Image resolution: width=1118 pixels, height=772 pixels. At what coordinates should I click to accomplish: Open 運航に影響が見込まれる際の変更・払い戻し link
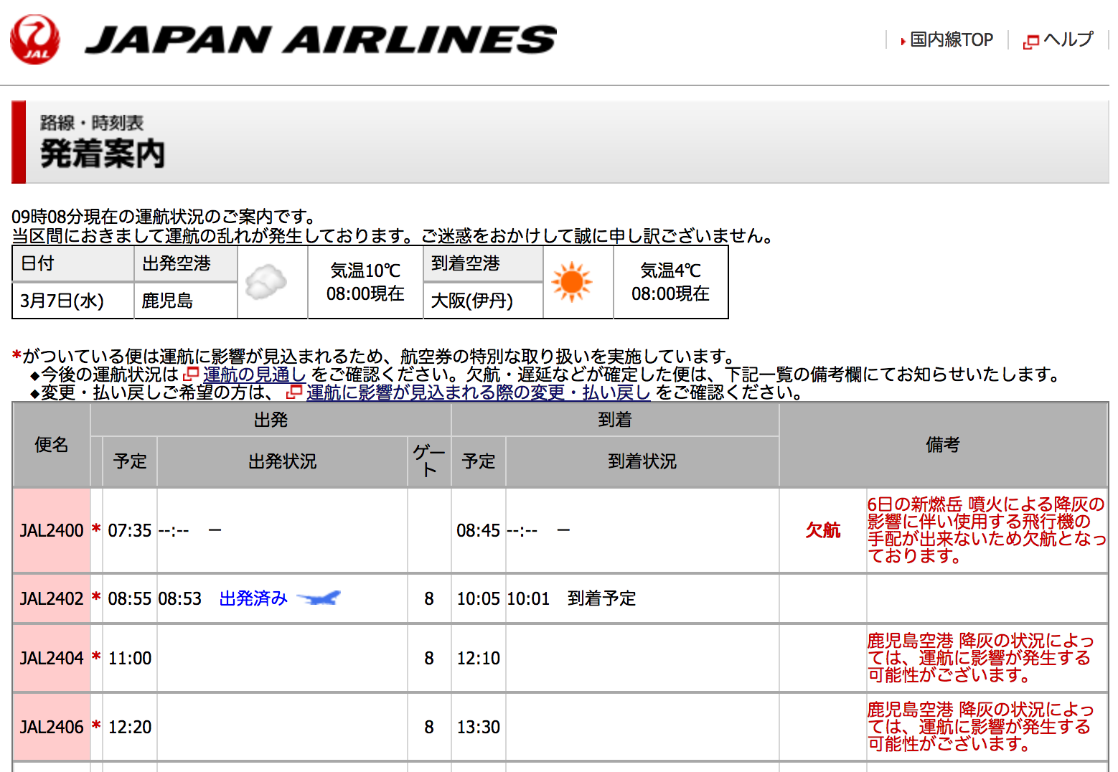tap(479, 392)
